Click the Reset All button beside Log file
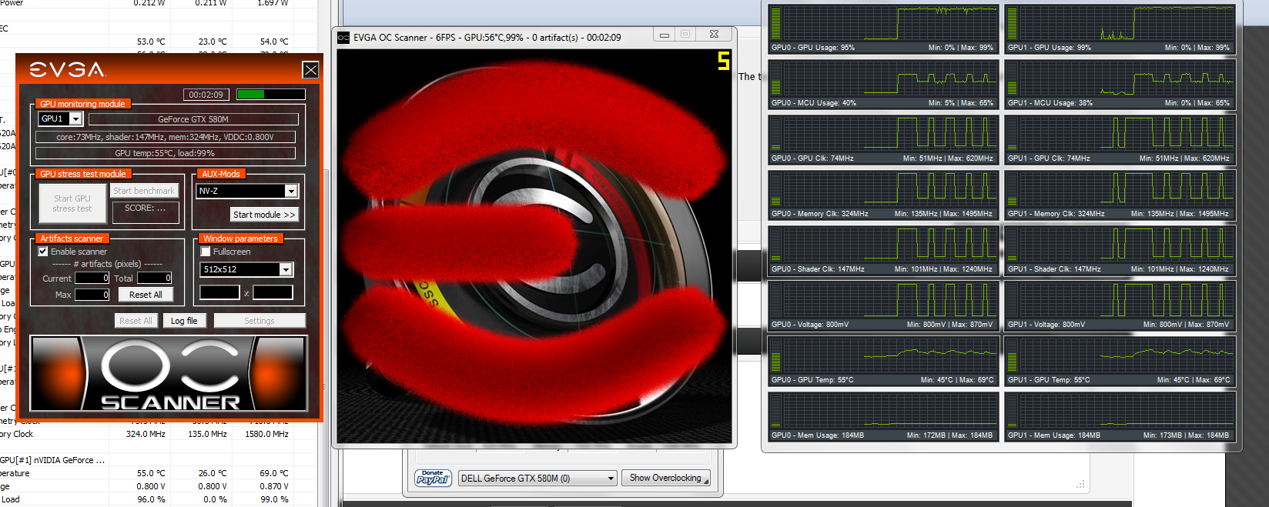This screenshot has width=1269, height=507. 136,321
